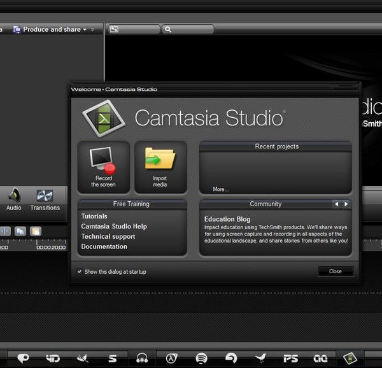Viewport: 382px width, 368px height.
Task: Click the magnifier zoom field in the preview toolbar
Action: pyautogui.click(x=188, y=29)
